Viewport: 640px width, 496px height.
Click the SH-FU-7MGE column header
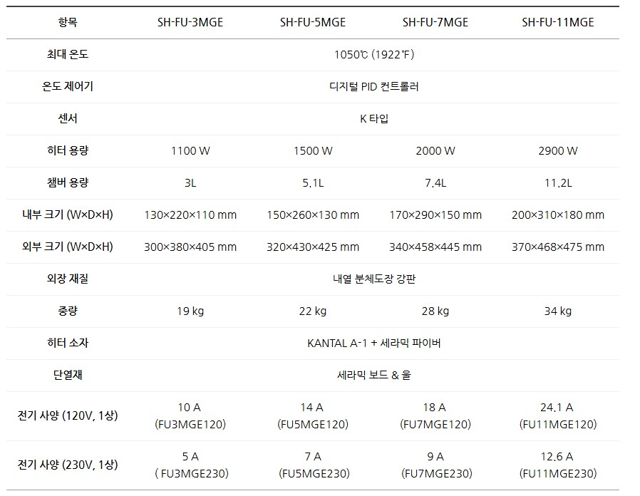(x=435, y=22)
